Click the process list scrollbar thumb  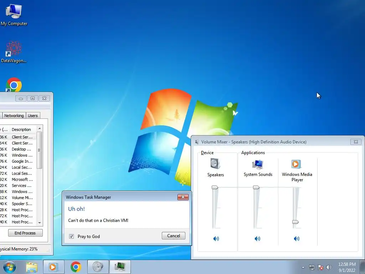[x=39, y=150]
